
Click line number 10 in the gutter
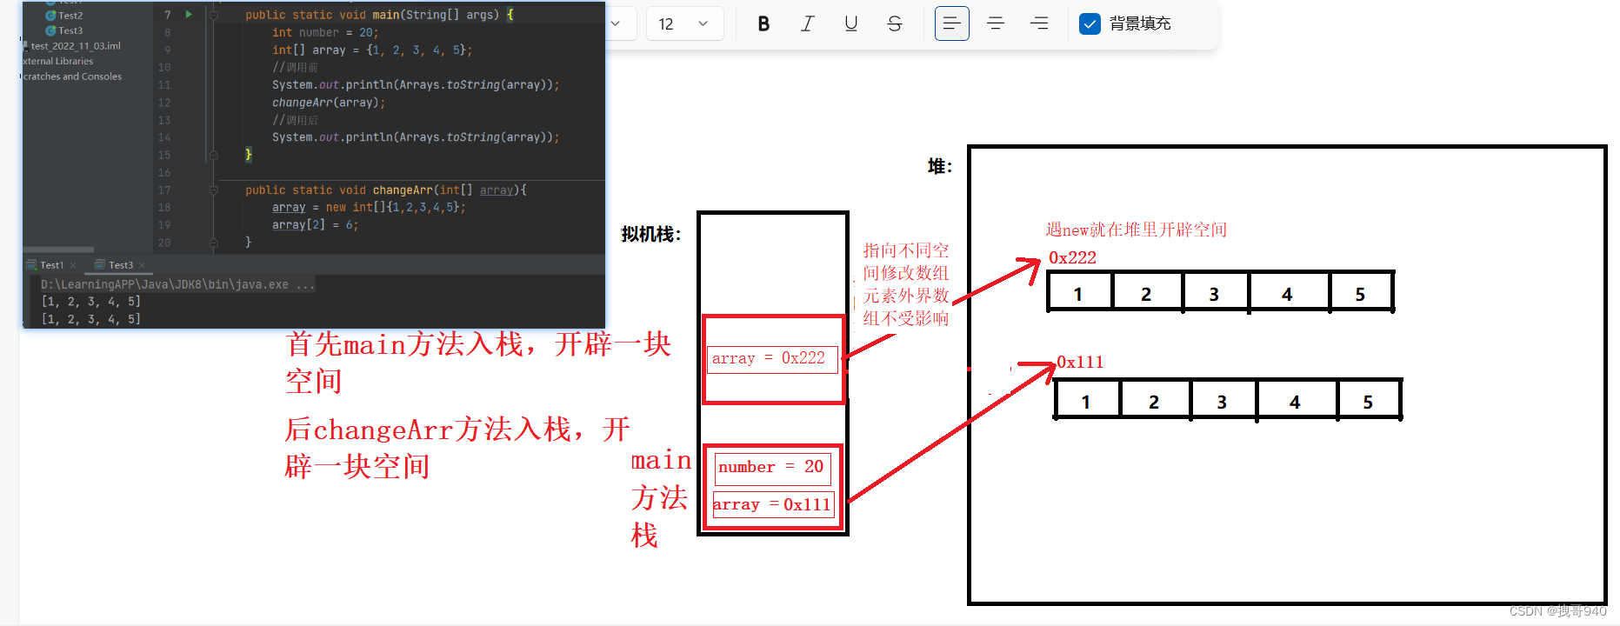click(x=164, y=67)
